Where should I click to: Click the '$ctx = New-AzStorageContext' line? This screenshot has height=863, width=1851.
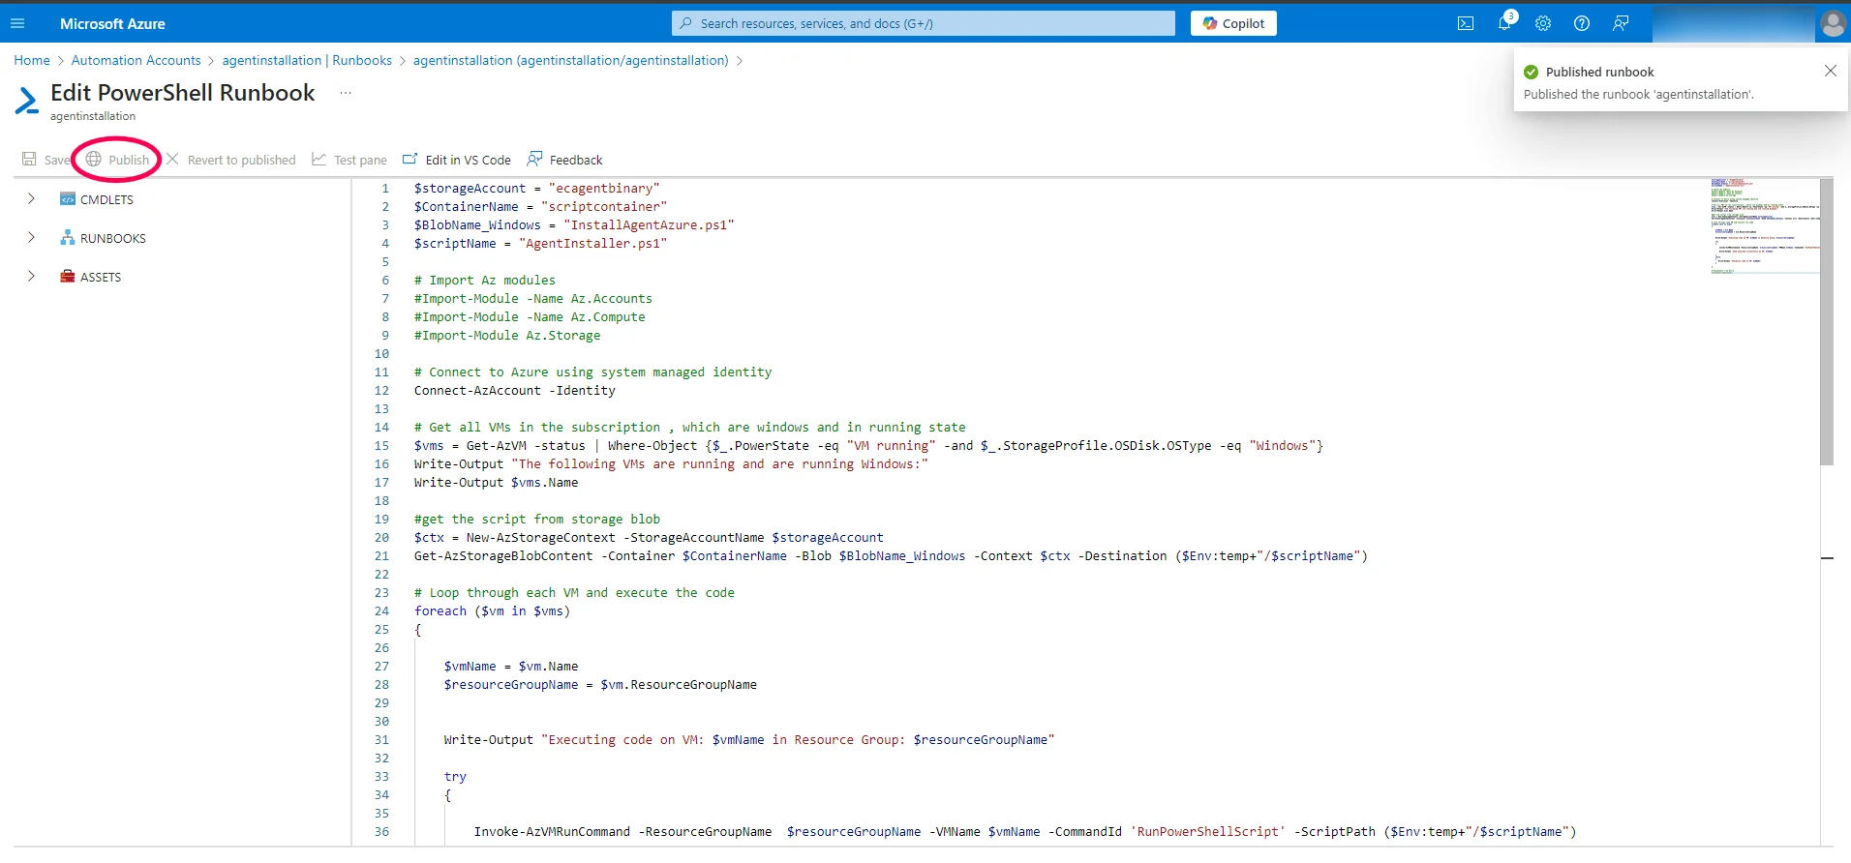click(x=649, y=538)
